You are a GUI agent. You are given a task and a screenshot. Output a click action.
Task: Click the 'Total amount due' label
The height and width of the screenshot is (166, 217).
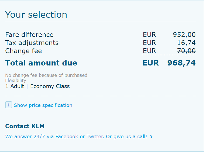(41, 63)
